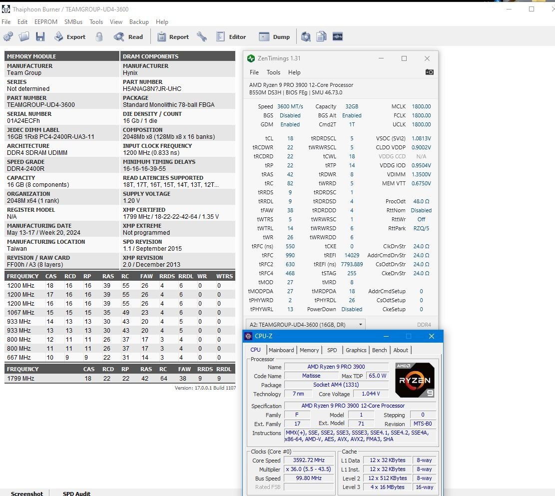
Task: Click the Multiplier value x 36.0 (5.5 - 43.5)
Action: (309, 469)
